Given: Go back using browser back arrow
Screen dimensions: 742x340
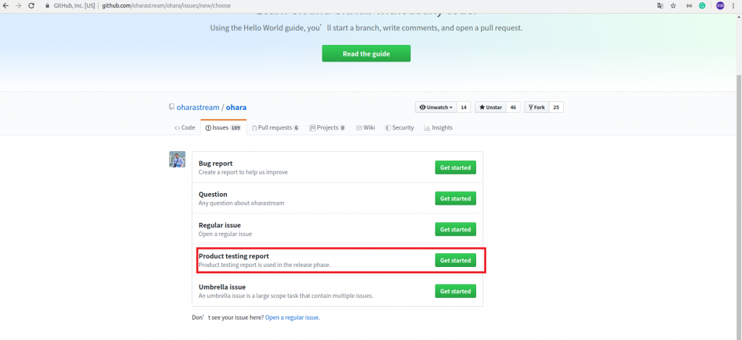Looking at the screenshot, I should 6,6.
